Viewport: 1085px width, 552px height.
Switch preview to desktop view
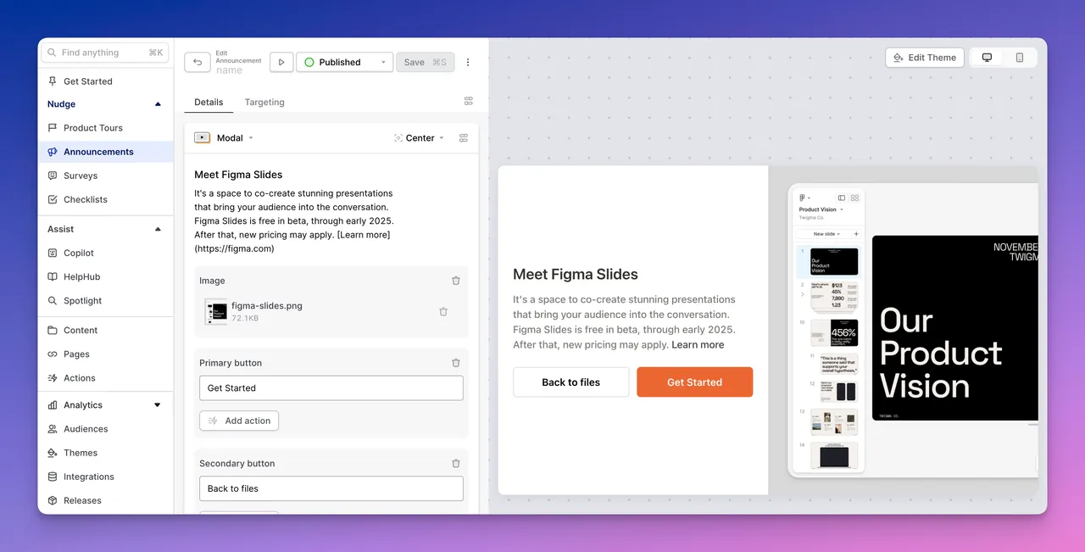tap(987, 58)
